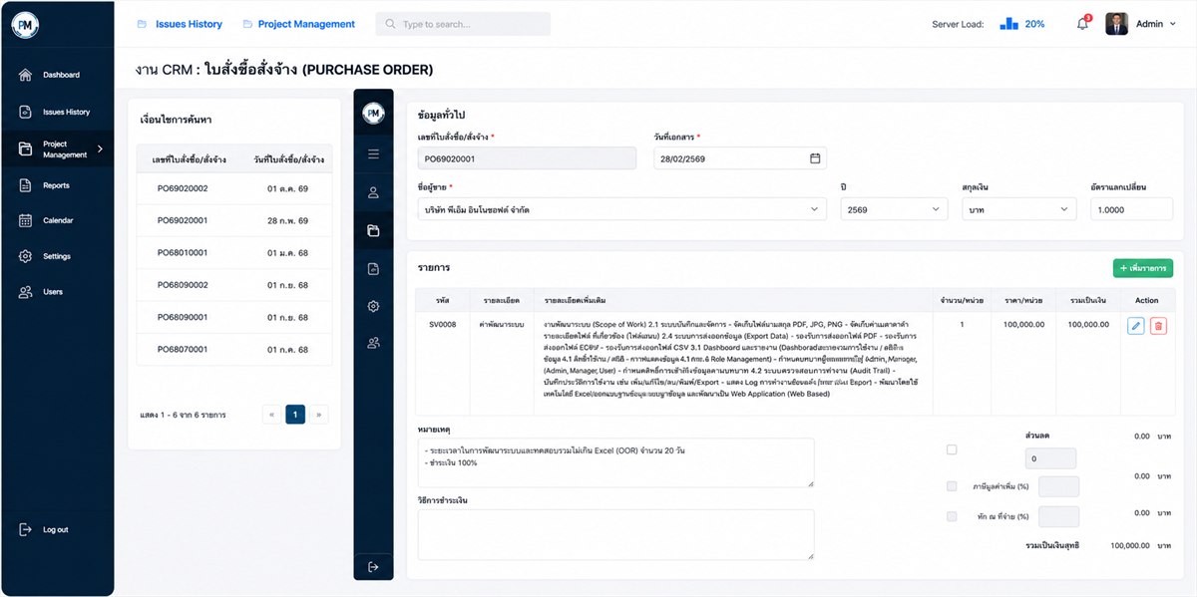Open purchase order PO69020001 row
Screen dimensions: 1197x597
pyautogui.click(x=236, y=220)
